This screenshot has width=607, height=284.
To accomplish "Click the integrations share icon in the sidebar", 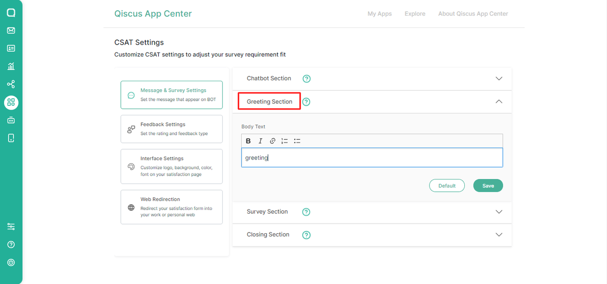I will [x=11, y=84].
